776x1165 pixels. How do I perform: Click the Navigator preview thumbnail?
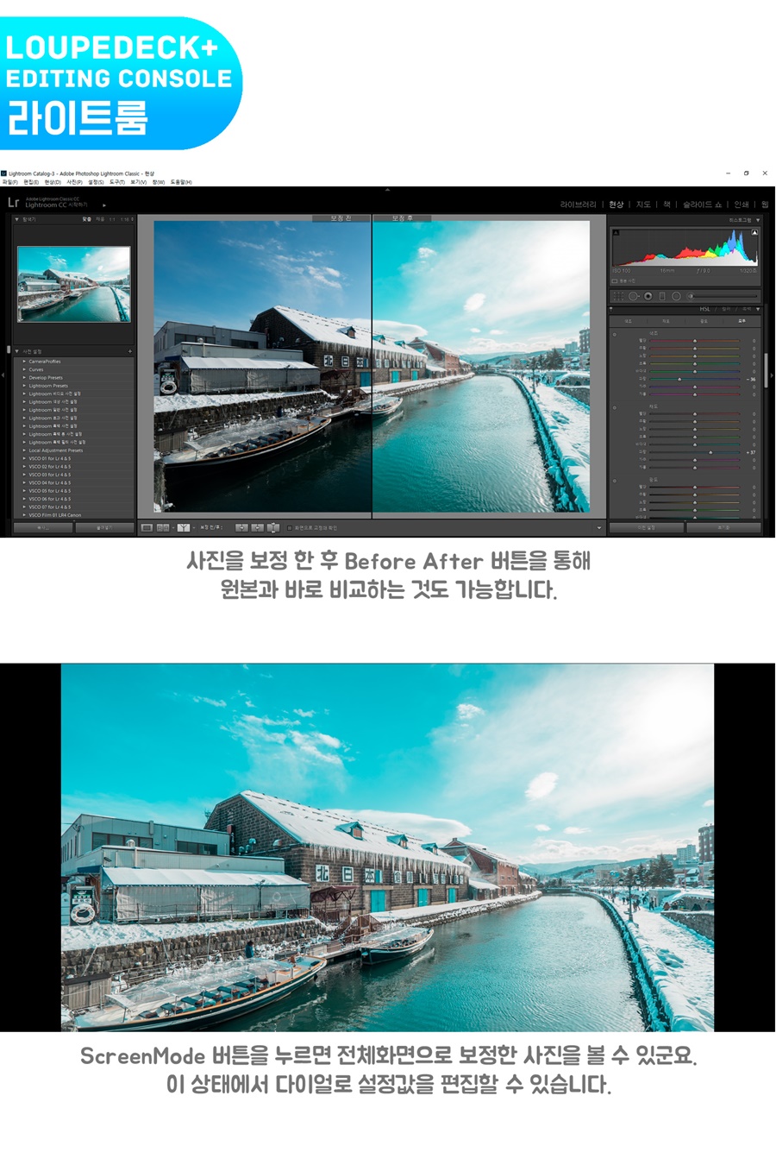[x=74, y=284]
